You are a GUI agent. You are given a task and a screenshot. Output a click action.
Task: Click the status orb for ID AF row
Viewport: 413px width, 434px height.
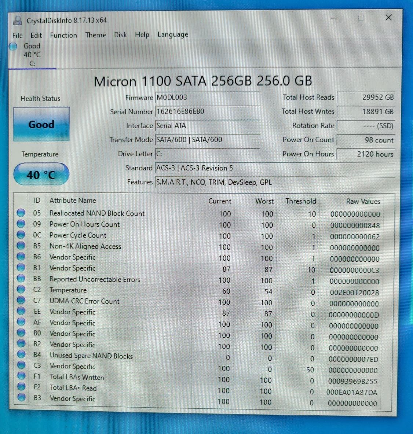(x=21, y=321)
